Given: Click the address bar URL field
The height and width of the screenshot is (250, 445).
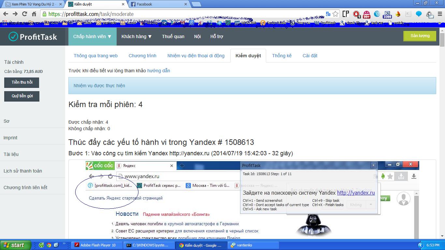Looking at the screenshot, I should coord(182,14).
